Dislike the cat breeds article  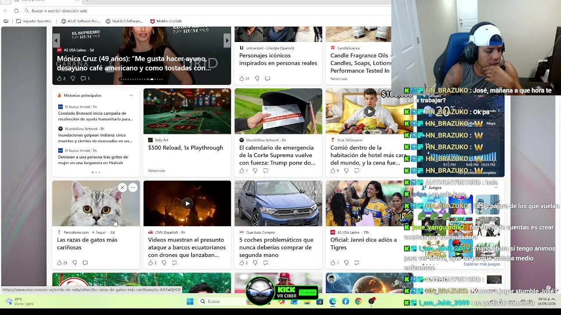(75, 263)
